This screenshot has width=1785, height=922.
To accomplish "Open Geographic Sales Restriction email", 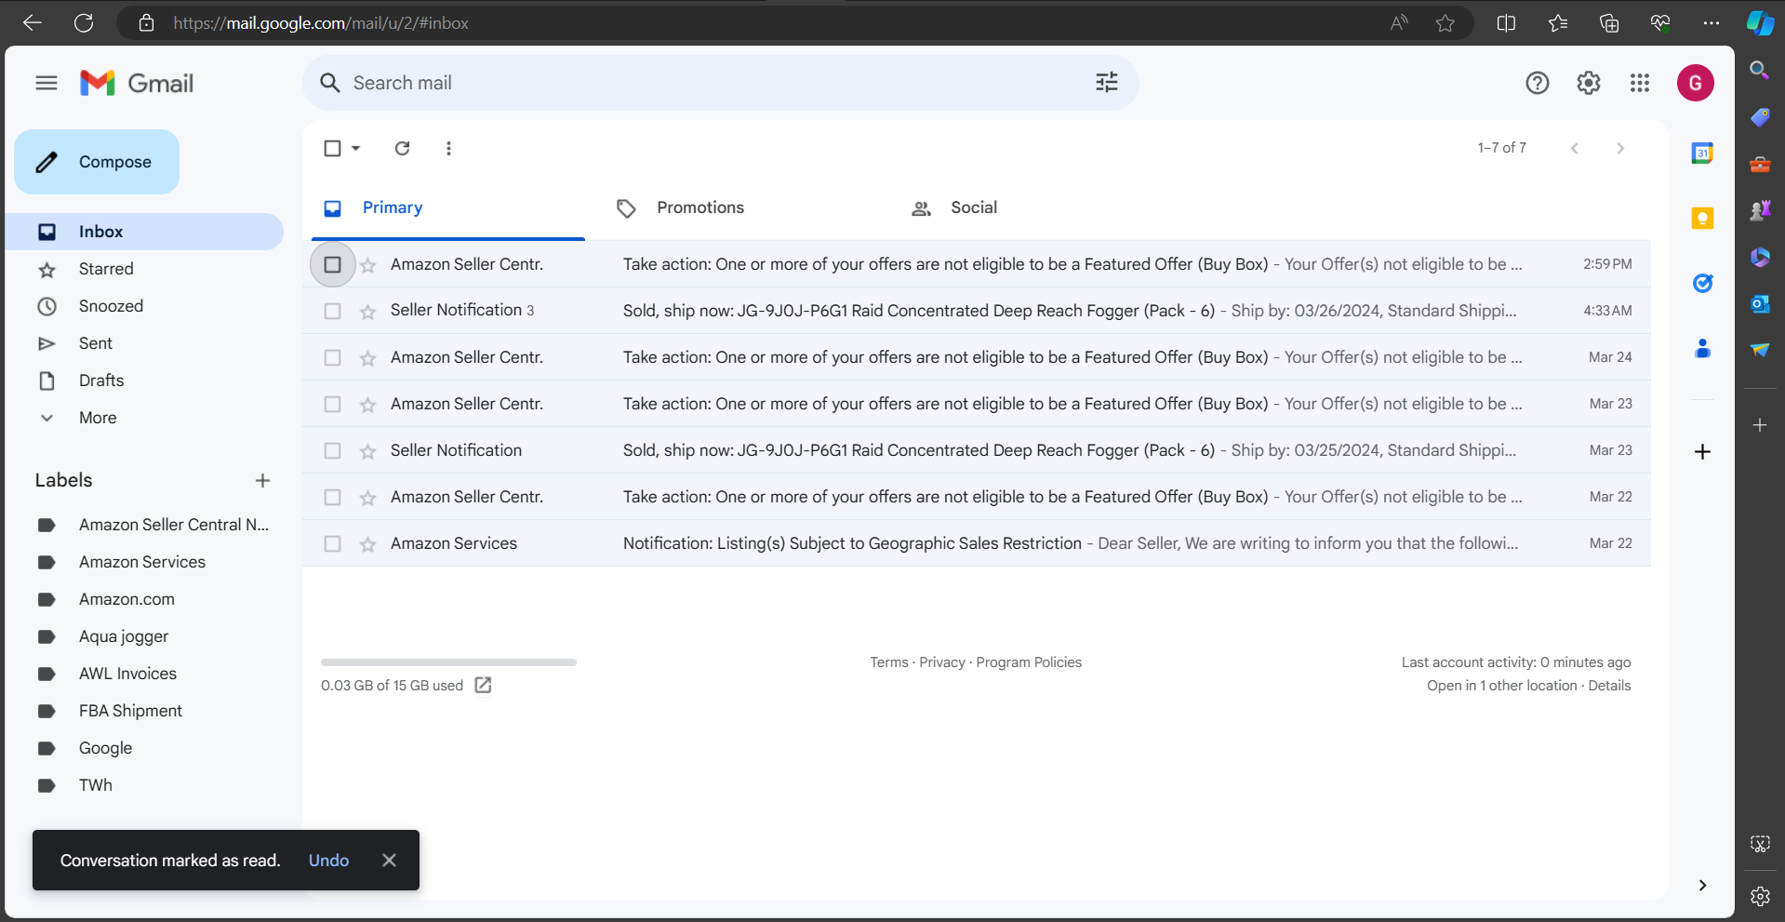I will tap(977, 543).
